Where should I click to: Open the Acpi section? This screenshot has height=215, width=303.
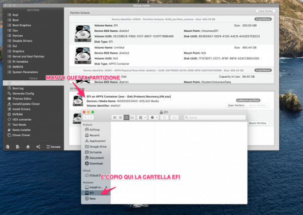click(x=15, y=15)
